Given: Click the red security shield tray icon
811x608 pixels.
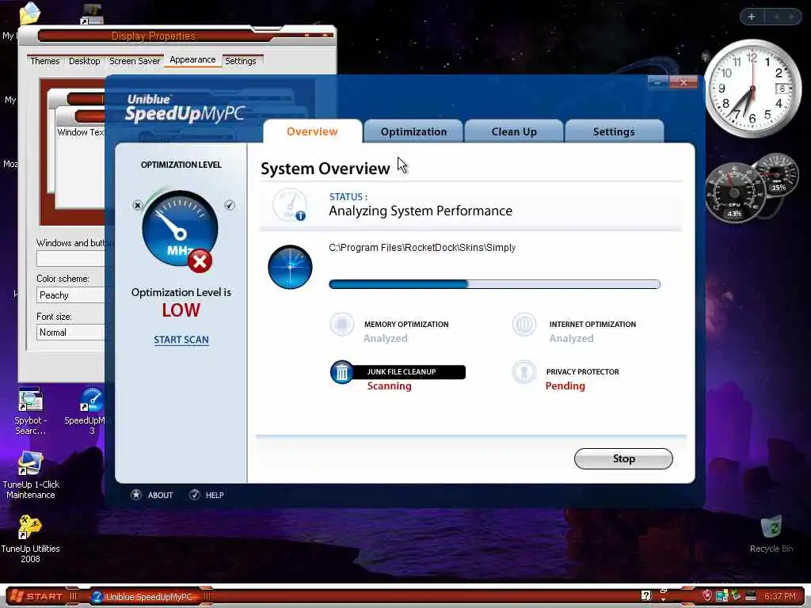Looking at the screenshot, I should point(707,595).
